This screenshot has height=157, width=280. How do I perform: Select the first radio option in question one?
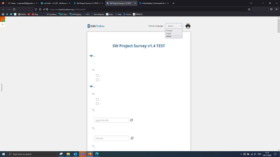97,76
